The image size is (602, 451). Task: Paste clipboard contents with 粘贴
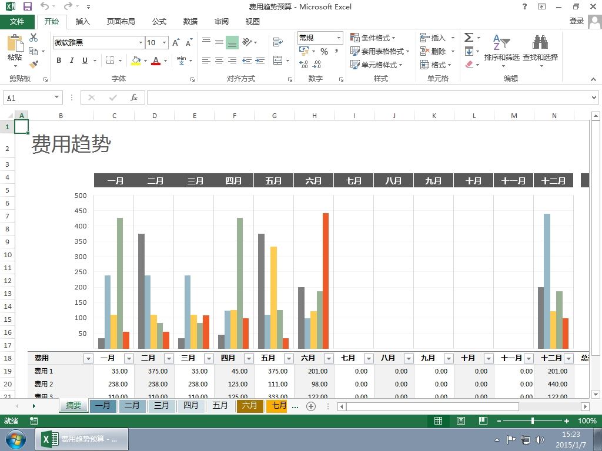click(x=15, y=50)
